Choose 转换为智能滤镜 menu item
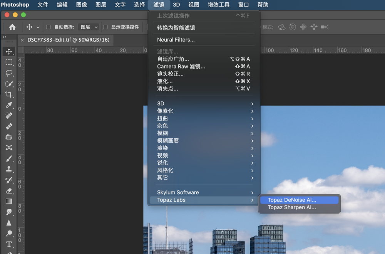Screen dimensions: 385x254 (x=204, y=27)
